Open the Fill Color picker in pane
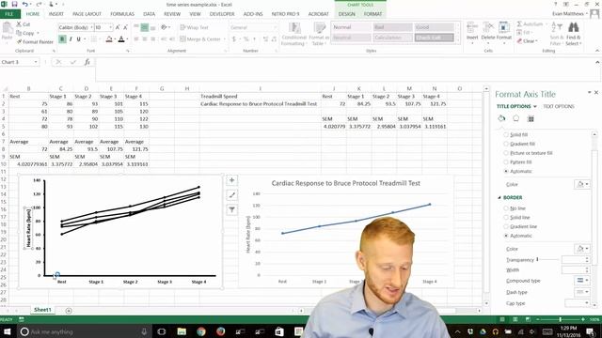This screenshot has height=338, width=602. (582, 184)
